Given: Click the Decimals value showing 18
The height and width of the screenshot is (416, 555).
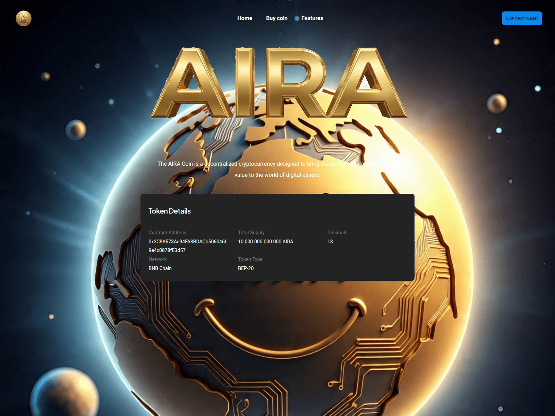Looking at the screenshot, I should pyautogui.click(x=330, y=242).
